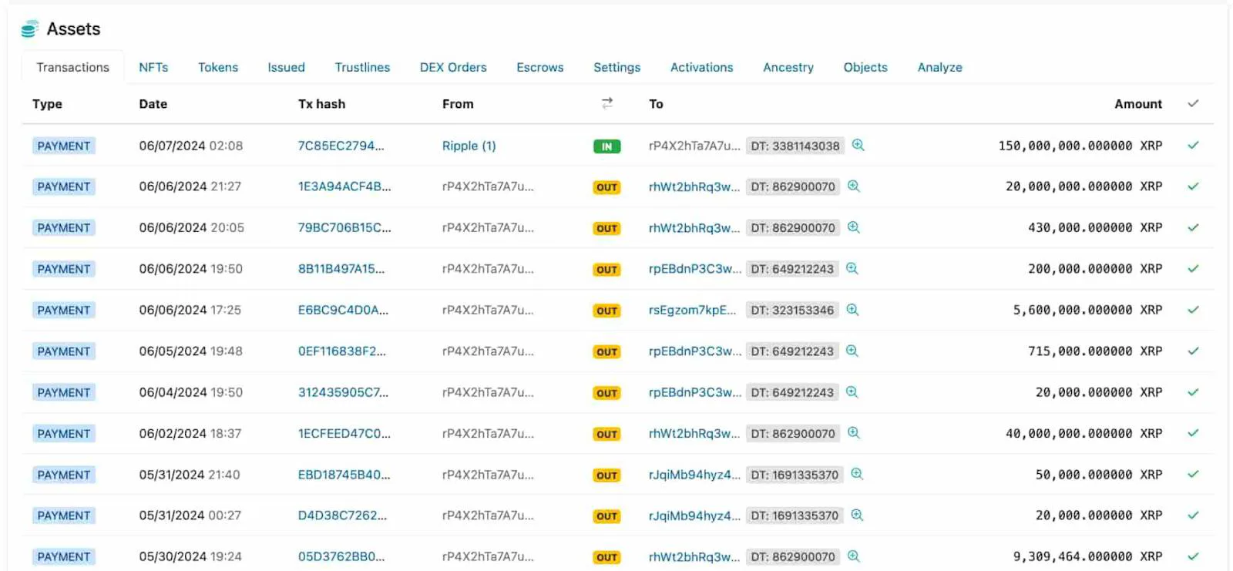Open transaction hash 79BC706B15C
Screen dimensions: 1233x571
click(344, 228)
